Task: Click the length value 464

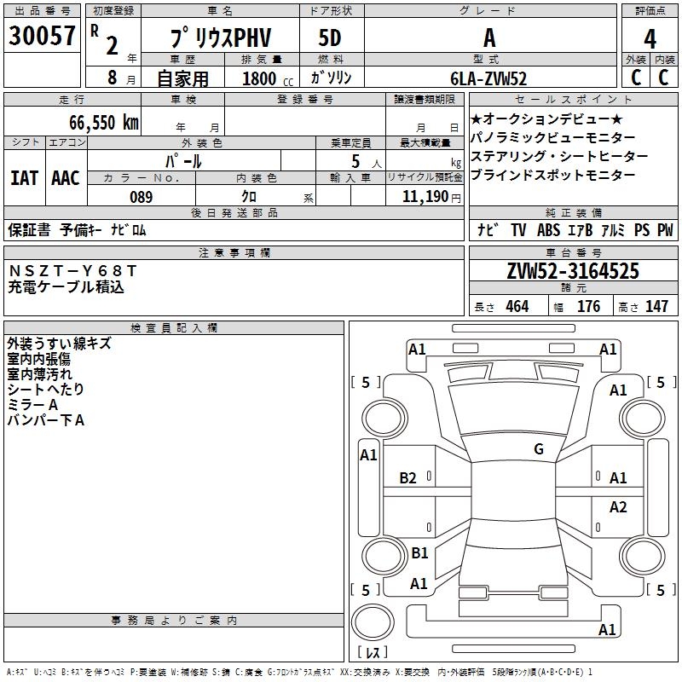Action: point(517,306)
